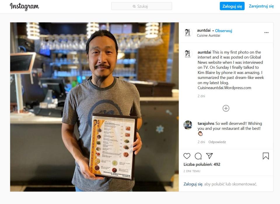Load more comments with the plus circle
The height and width of the screenshot is (204, 280).
click(226, 108)
